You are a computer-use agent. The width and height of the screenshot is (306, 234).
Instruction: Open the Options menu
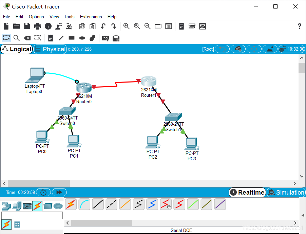point(36,17)
